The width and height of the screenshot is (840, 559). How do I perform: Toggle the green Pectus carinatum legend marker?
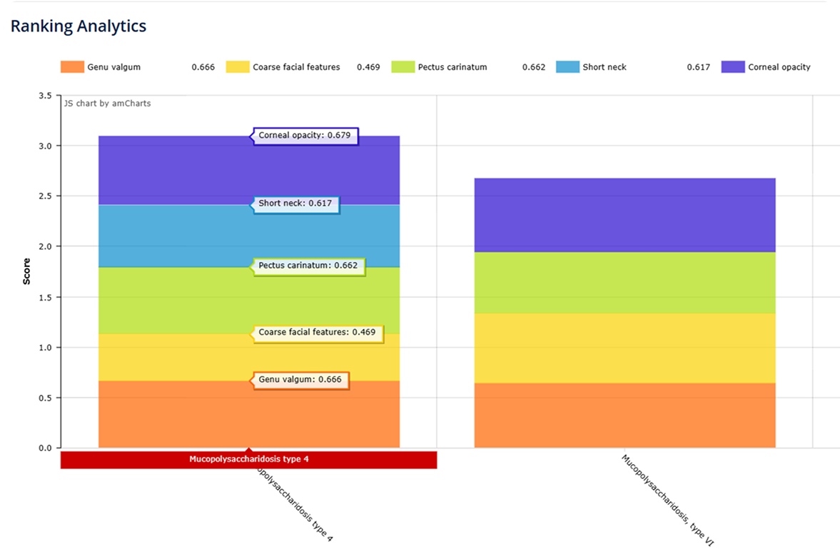403,67
